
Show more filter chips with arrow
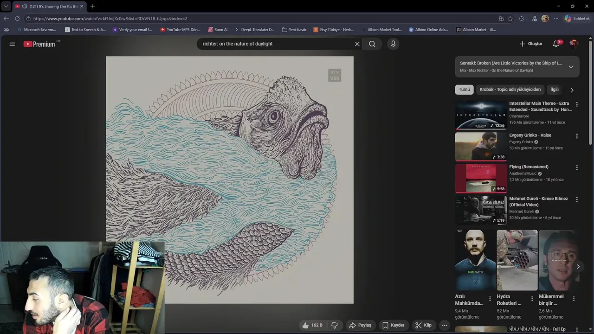click(x=572, y=90)
